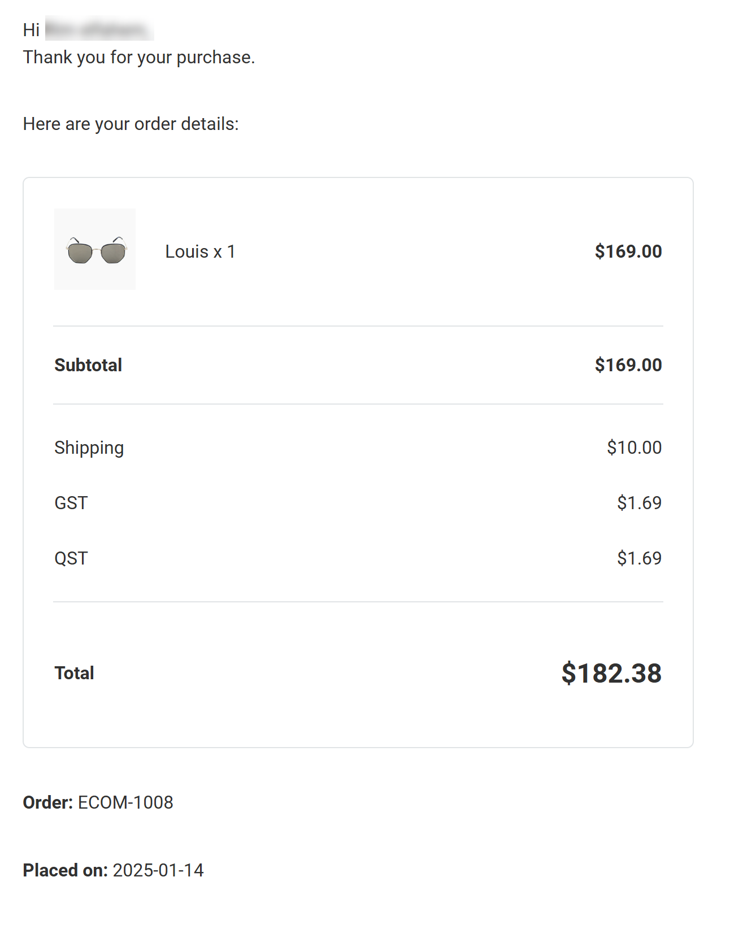This screenshot has width=730, height=942.
Task: Click the $169.00 amount beside Subtotal
Action: pyautogui.click(x=628, y=365)
